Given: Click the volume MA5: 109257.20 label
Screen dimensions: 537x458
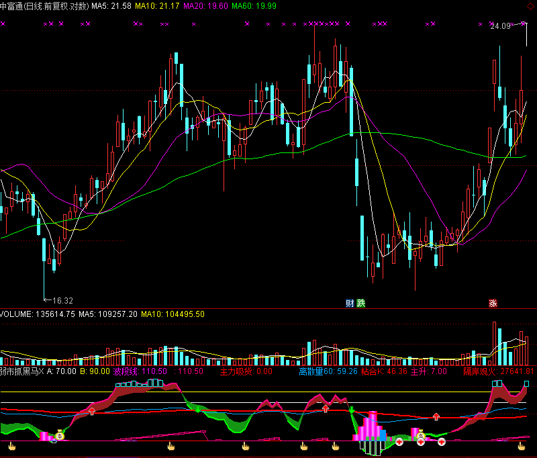Looking at the screenshot, I should (x=108, y=314).
